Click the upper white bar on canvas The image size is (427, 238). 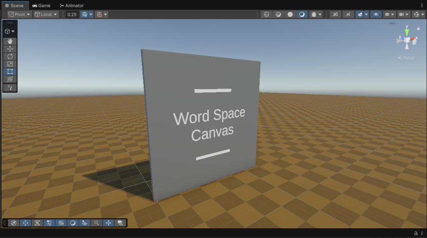(213, 91)
